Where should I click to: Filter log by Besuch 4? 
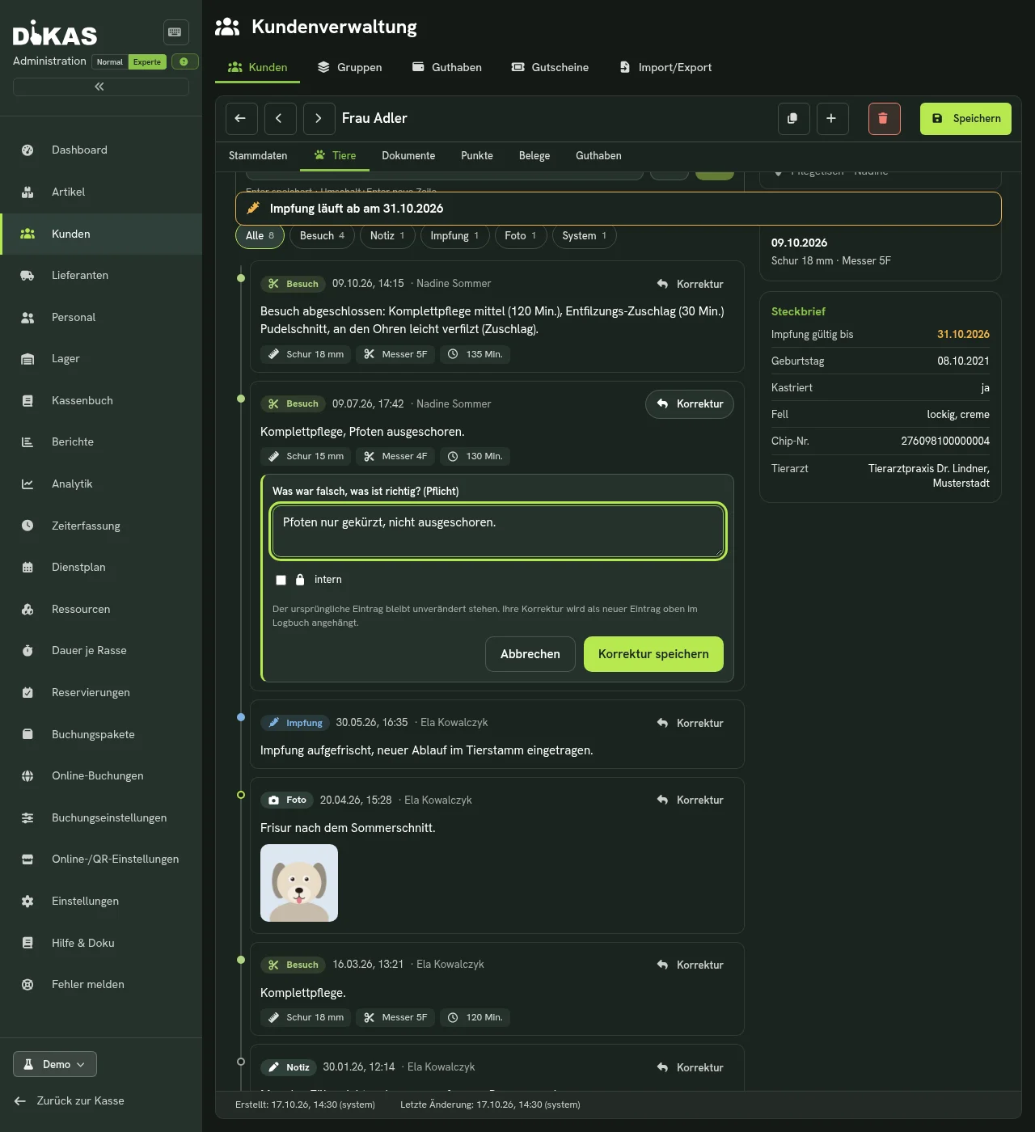[x=322, y=236]
